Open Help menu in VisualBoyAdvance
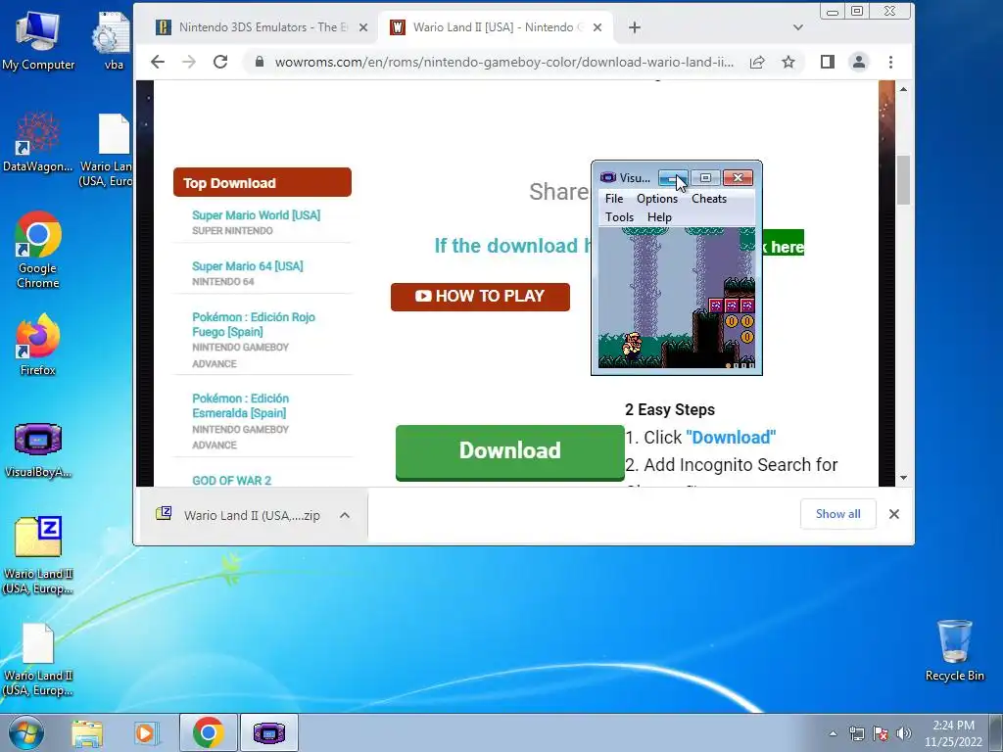Screen dimensions: 1003x752 click(659, 217)
